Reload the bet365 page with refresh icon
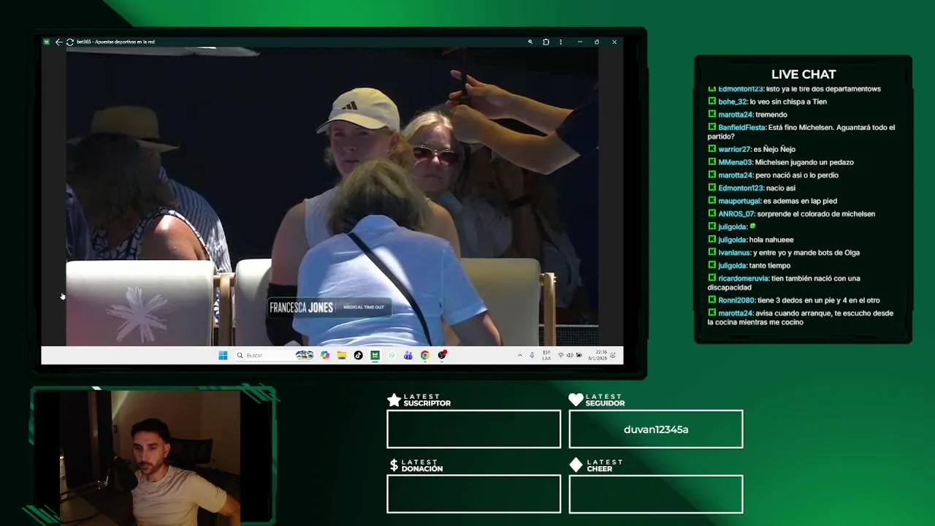Viewport: 935px width, 526px height. [x=69, y=42]
